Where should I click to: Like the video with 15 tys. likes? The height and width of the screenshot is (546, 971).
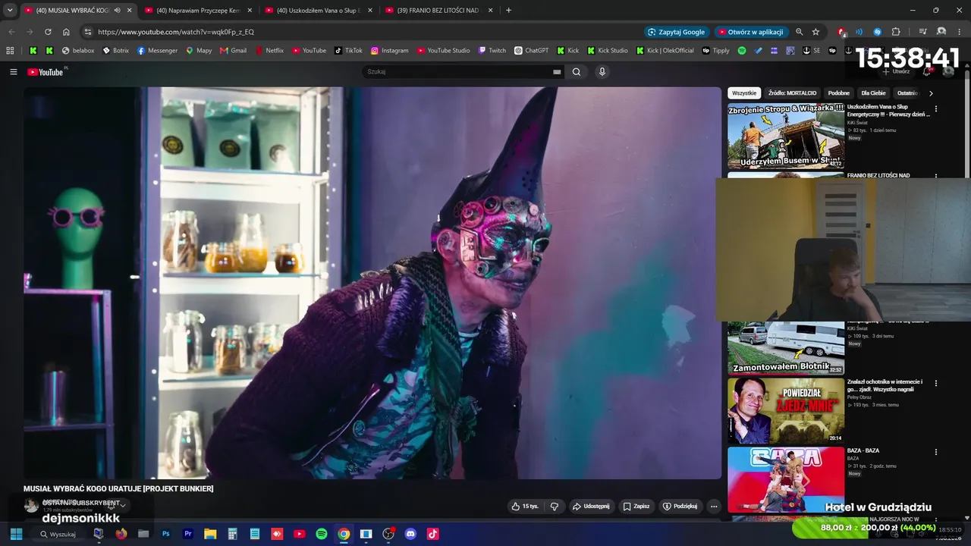point(525,506)
